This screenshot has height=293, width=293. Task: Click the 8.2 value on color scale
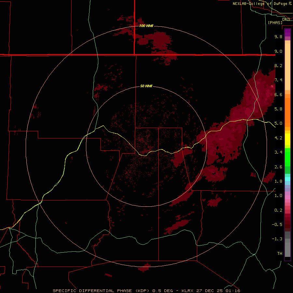click(278, 65)
